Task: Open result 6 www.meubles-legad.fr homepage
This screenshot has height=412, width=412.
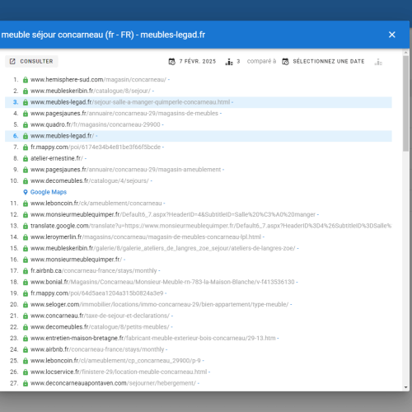Action: tap(62, 136)
